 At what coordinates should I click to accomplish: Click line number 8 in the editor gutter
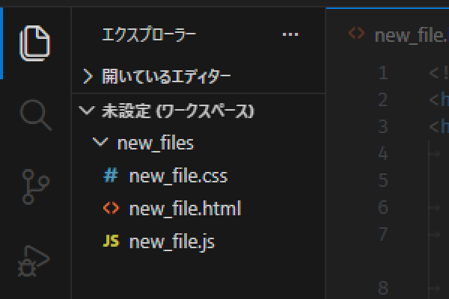coord(383,287)
